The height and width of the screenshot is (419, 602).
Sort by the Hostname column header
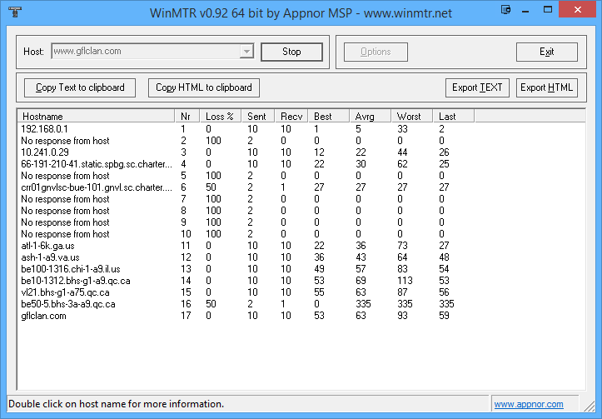click(96, 117)
